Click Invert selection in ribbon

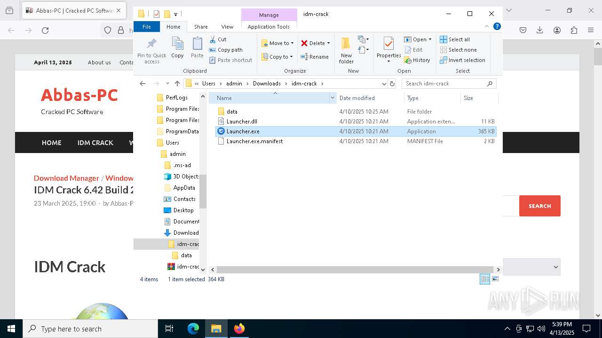[462, 60]
